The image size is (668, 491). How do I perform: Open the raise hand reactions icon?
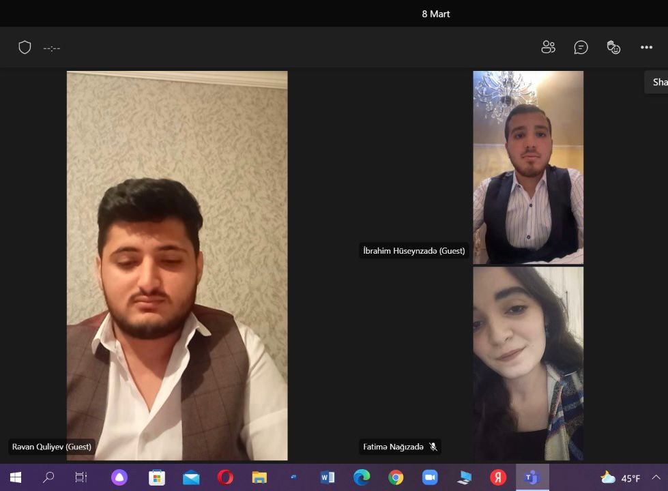613,47
